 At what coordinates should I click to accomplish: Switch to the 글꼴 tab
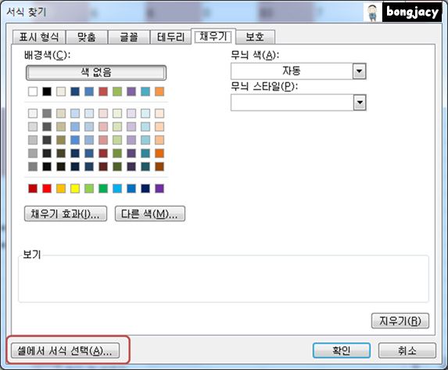point(129,38)
